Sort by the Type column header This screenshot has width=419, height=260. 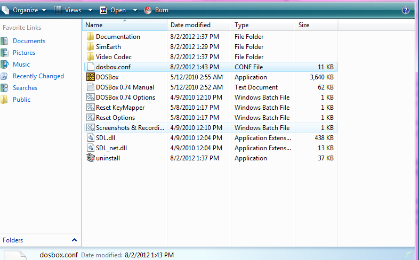click(263, 25)
